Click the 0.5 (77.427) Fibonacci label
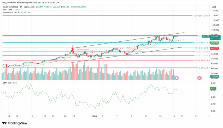Viewport: 223px width, 128px height. [x=202, y=52]
